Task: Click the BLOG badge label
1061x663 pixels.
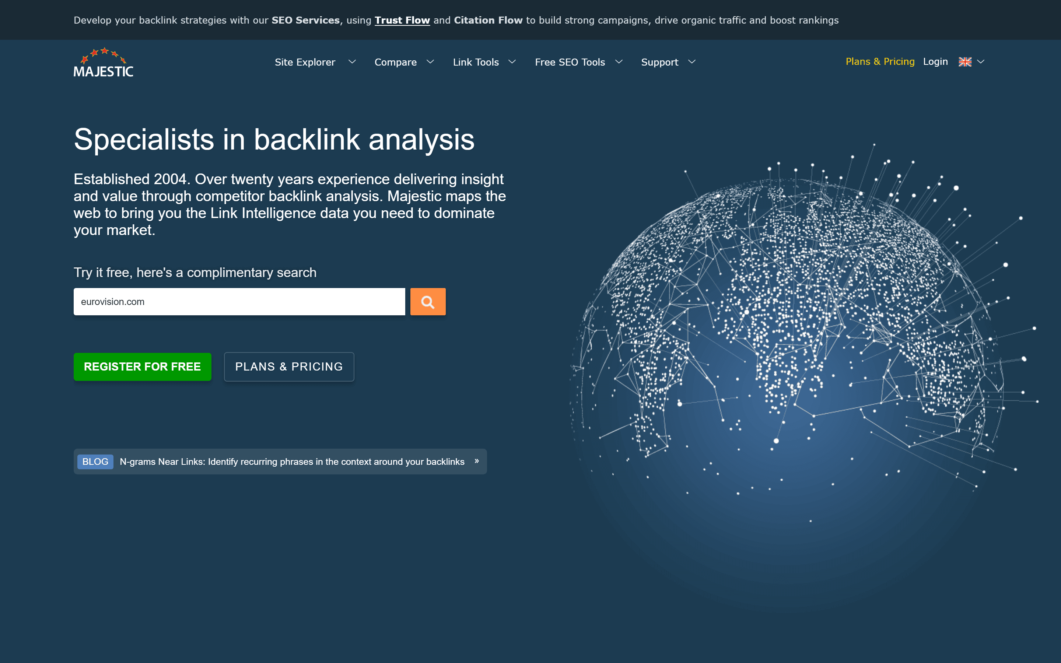Action: click(x=95, y=462)
